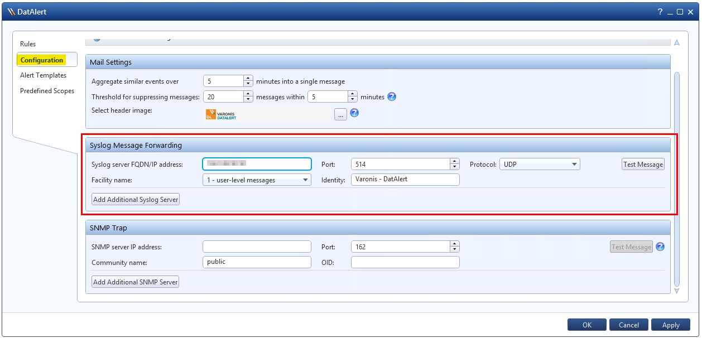Click the scroll up arrow
The height and width of the screenshot is (338, 702).
pos(677,42)
